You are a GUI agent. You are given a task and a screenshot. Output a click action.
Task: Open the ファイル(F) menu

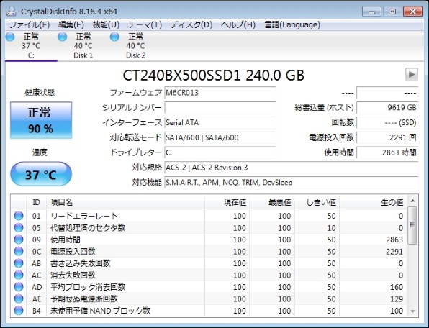30,25
